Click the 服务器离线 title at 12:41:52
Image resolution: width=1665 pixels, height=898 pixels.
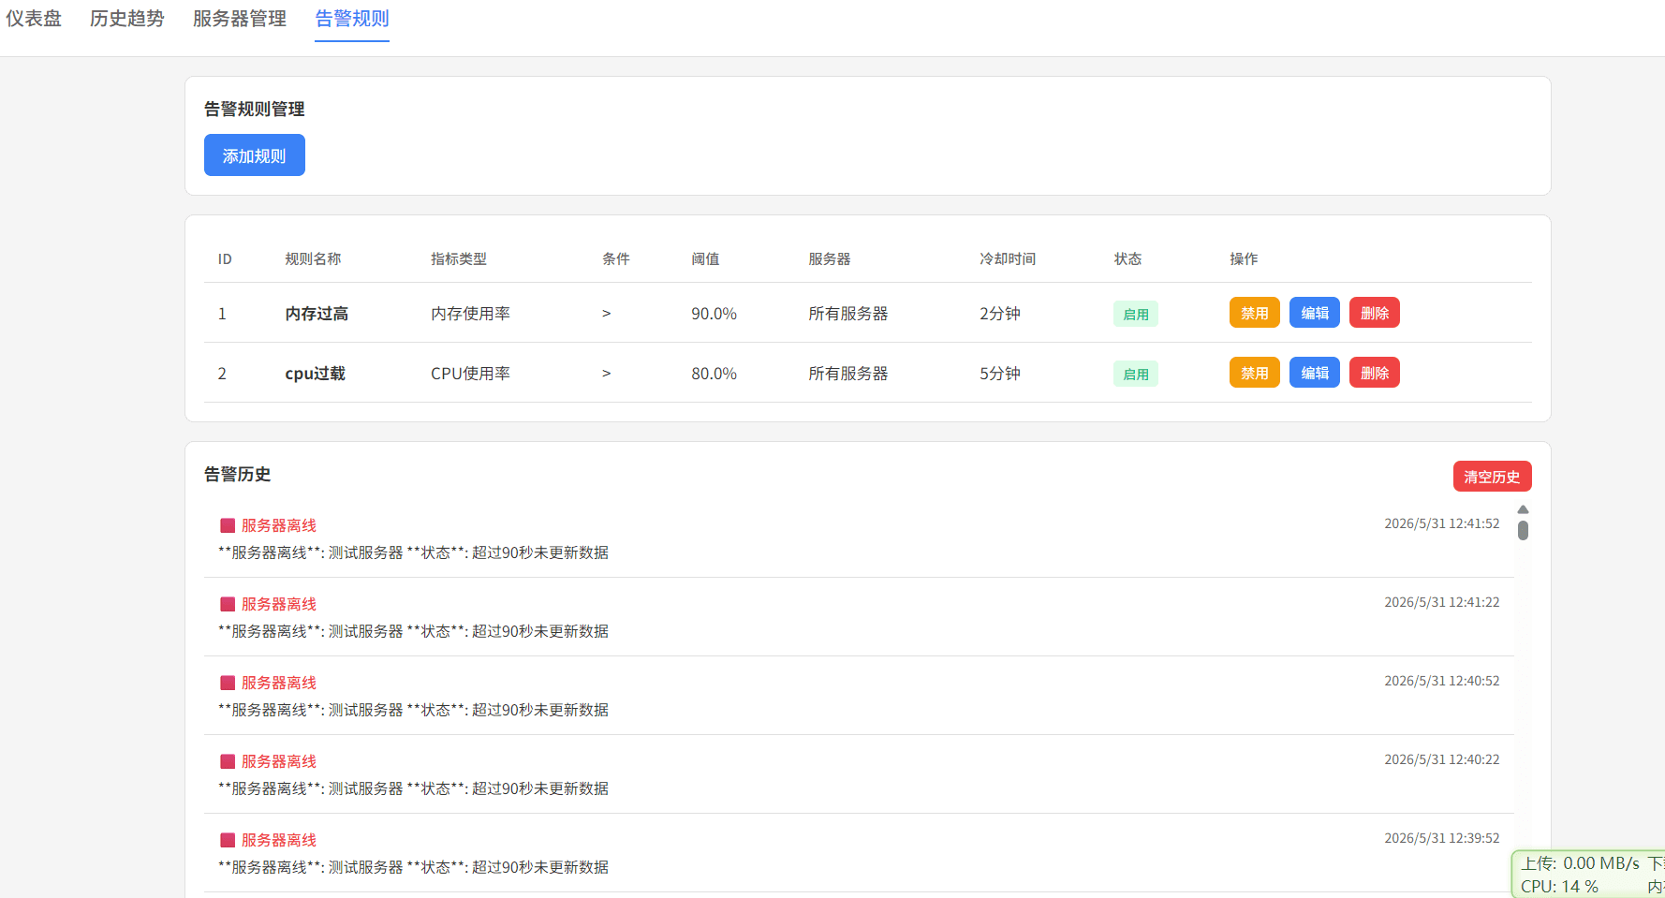click(x=279, y=526)
